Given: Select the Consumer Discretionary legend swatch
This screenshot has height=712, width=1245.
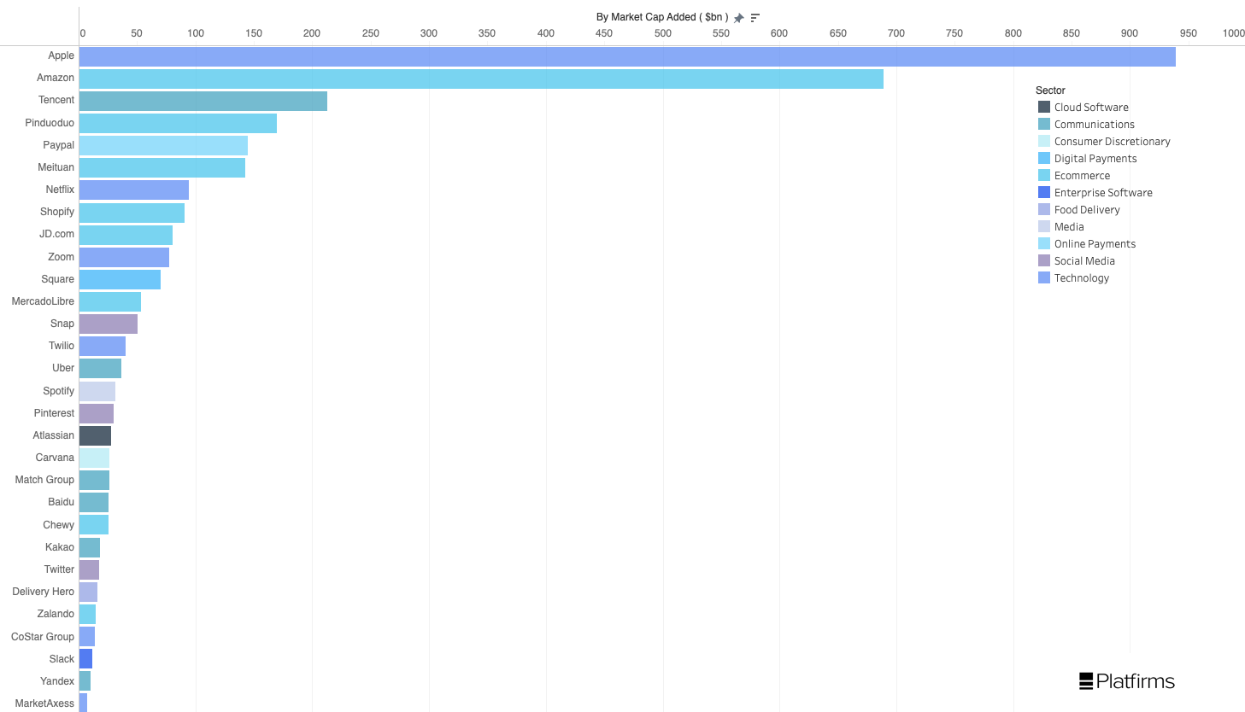Looking at the screenshot, I should [1044, 141].
